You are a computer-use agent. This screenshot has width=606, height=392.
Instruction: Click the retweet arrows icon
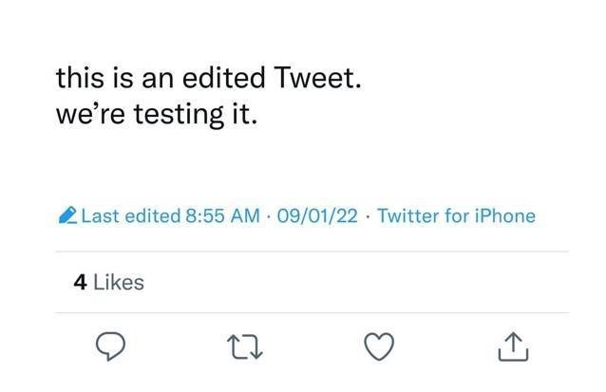click(245, 346)
